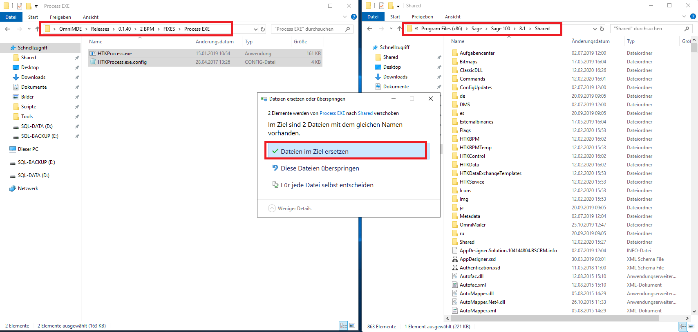698x332 pixels.
Task: Expand ribbon in the Process EXE window
Action: coord(345,17)
